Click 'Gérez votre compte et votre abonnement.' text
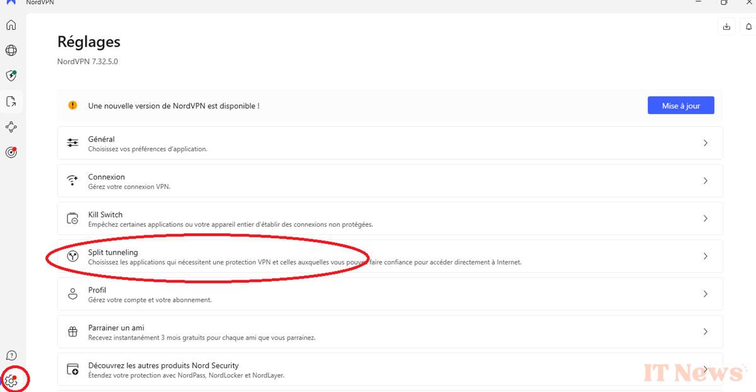756x392 pixels. click(x=150, y=300)
